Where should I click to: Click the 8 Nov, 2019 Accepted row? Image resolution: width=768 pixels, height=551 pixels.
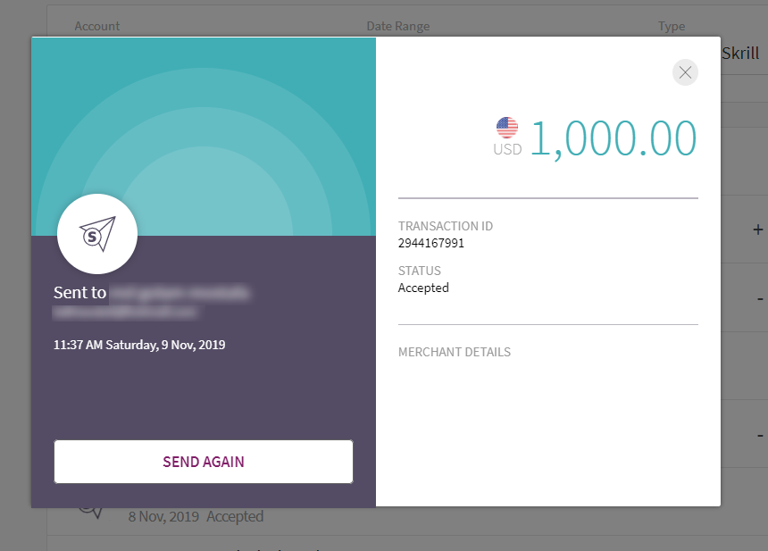click(196, 516)
